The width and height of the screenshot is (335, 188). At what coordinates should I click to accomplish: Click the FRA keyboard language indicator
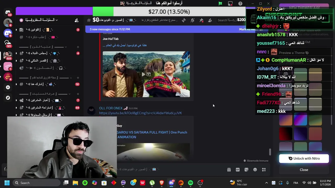tap(296, 183)
